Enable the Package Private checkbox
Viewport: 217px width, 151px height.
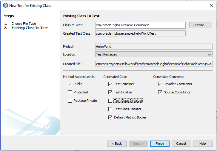tap(70, 101)
